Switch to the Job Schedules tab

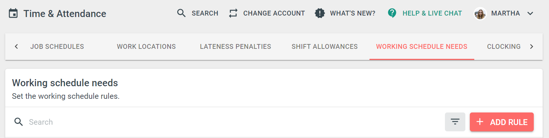[x=57, y=47]
